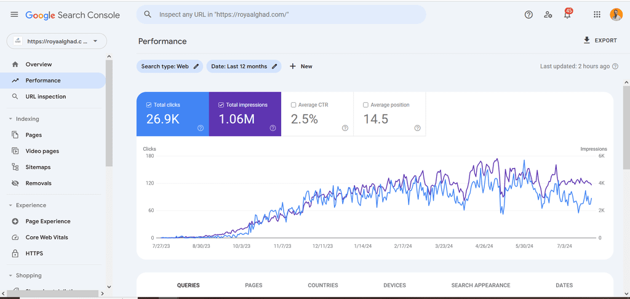Open Search type: Web filter chip
The width and height of the screenshot is (630, 299).
(170, 66)
